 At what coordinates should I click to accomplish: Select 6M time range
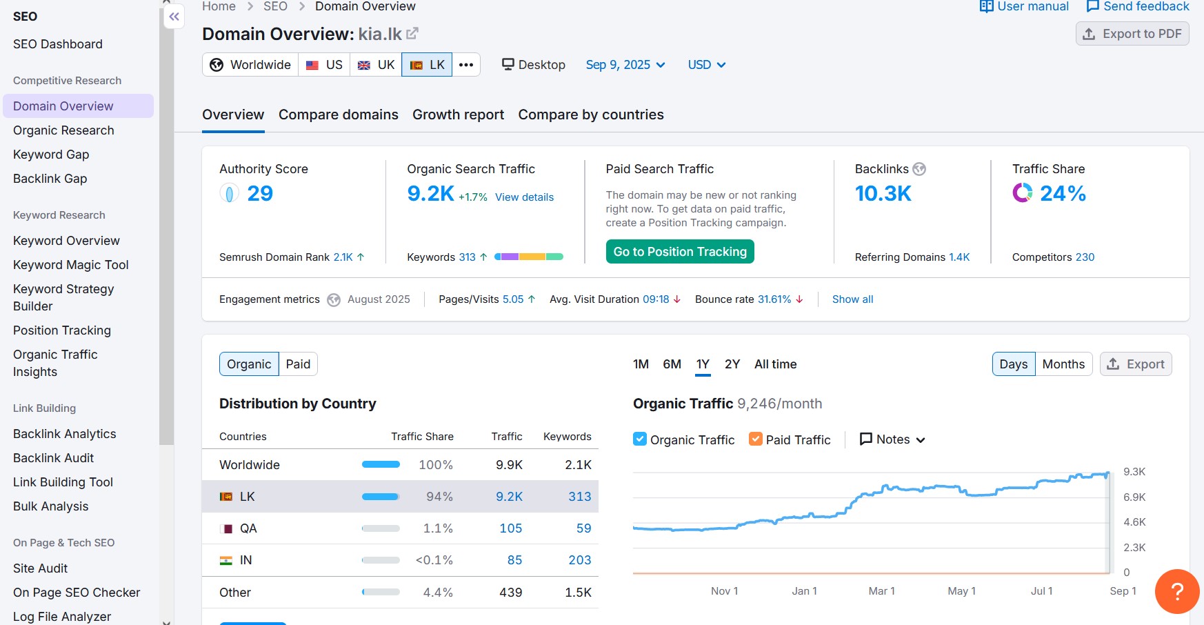coord(672,364)
